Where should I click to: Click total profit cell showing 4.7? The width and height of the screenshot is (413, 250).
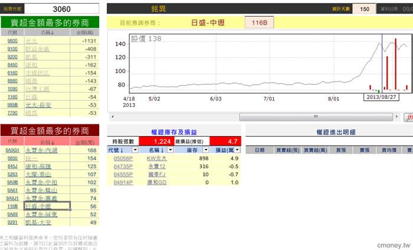(x=225, y=142)
